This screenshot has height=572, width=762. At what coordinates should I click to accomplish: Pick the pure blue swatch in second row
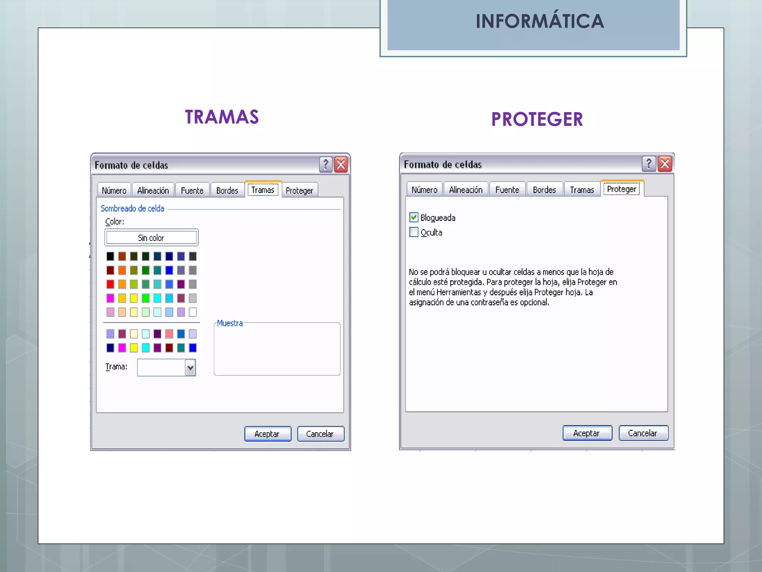169,270
